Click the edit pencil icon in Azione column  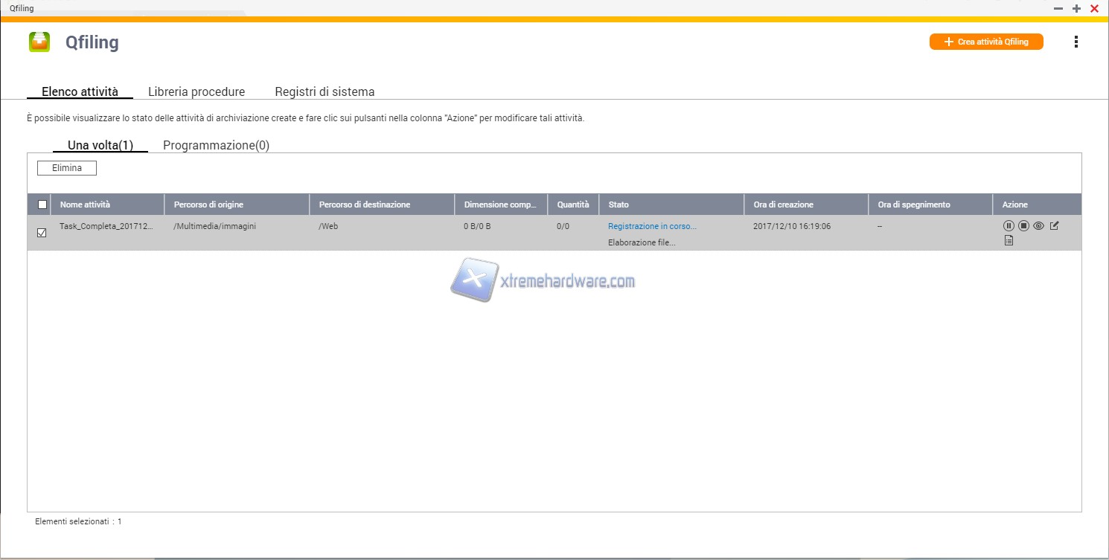tap(1054, 225)
